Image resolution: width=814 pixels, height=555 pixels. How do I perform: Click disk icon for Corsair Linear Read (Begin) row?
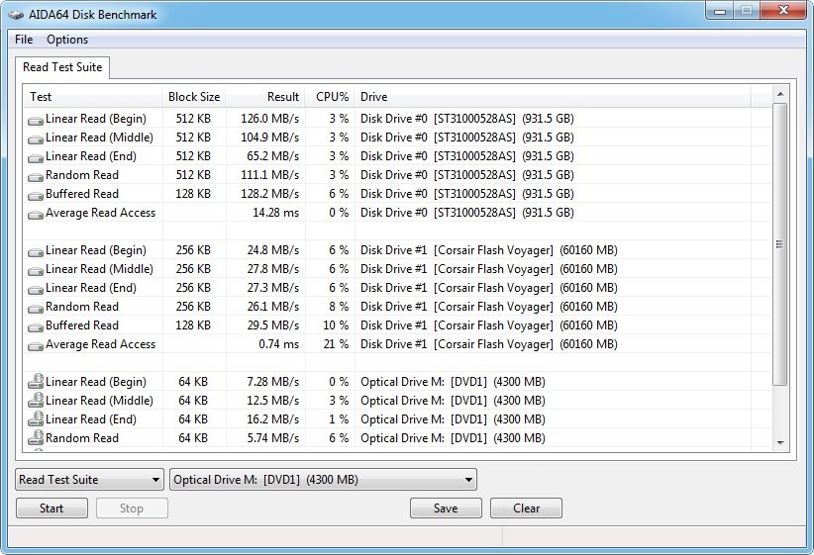(36, 252)
